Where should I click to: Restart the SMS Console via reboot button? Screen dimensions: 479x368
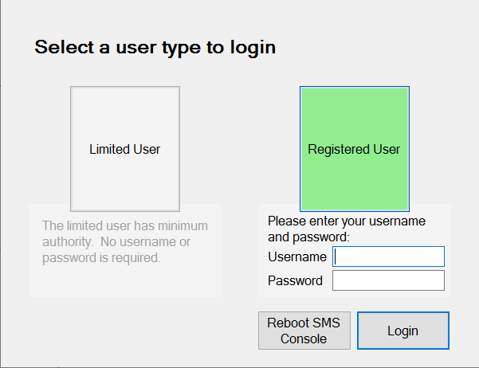coord(304,331)
